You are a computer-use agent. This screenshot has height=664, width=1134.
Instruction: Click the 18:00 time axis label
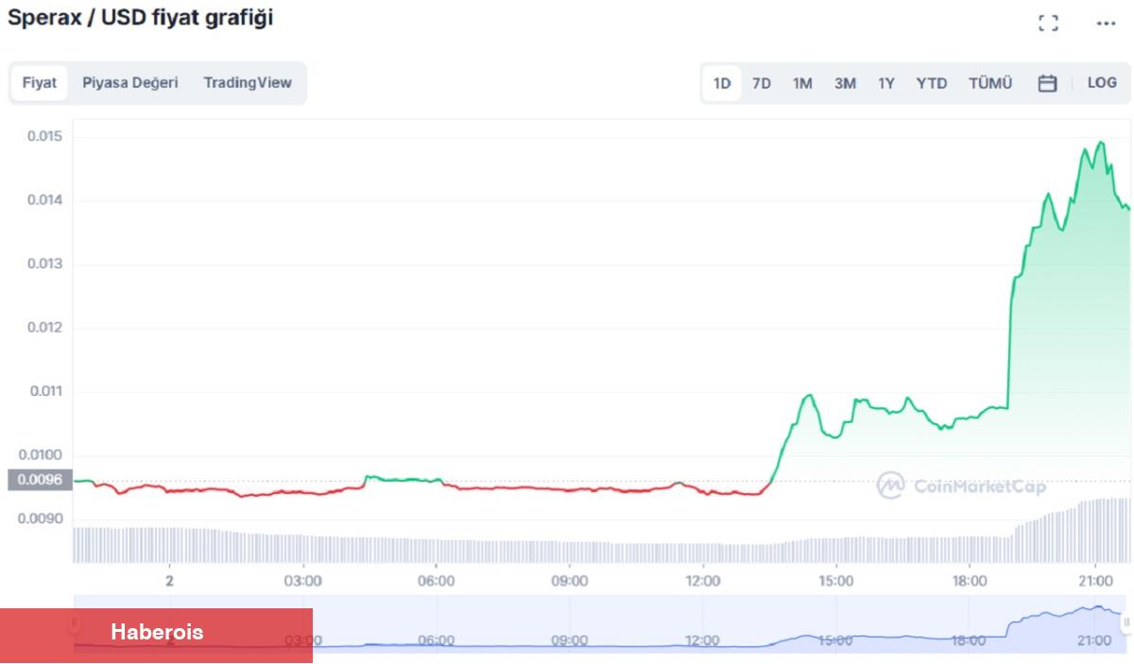[x=970, y=581]
